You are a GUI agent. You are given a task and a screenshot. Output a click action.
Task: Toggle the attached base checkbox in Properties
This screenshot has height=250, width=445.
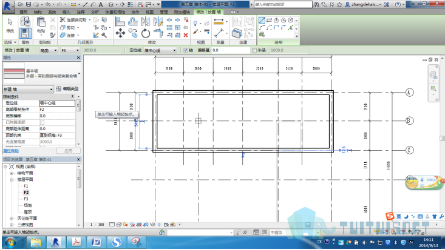pyautogui.click(x=42, y=123)
